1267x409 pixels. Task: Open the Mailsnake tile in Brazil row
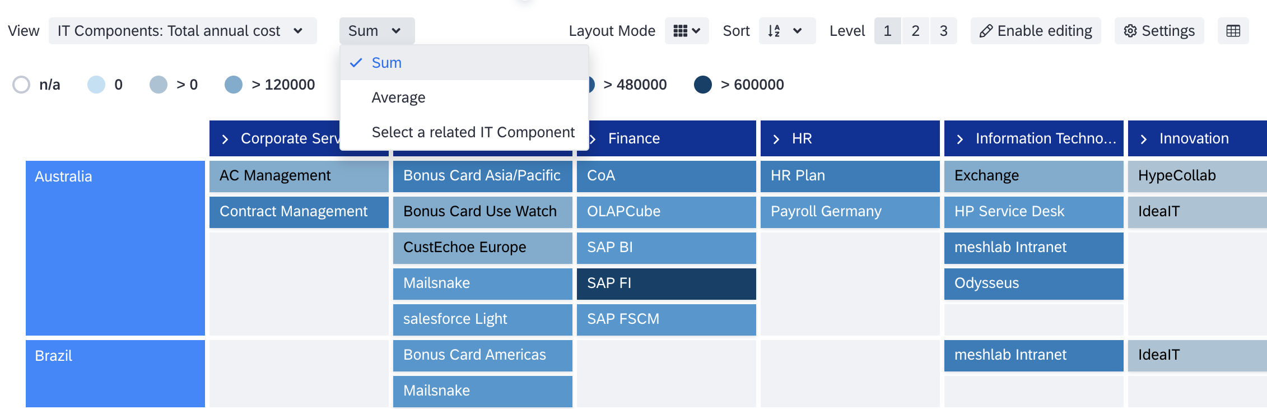coord(483,391)
